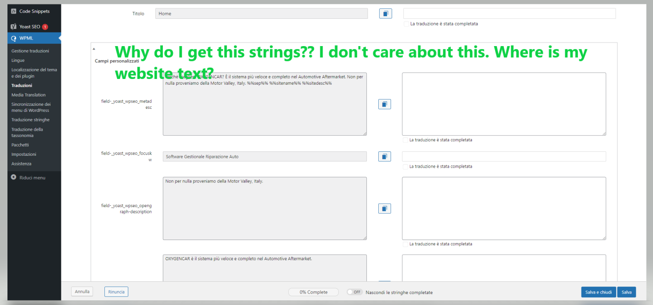Focus the opengraph-description translation textarea
The image size is (653, 305).
(504, 208)
